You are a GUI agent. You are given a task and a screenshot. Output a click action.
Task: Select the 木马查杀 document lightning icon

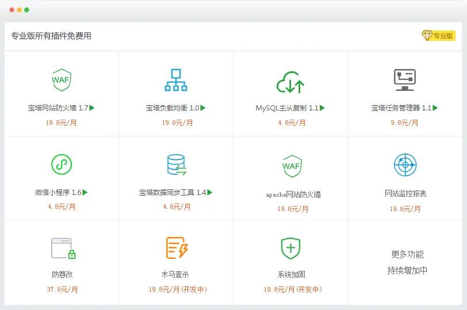(177, 248)
